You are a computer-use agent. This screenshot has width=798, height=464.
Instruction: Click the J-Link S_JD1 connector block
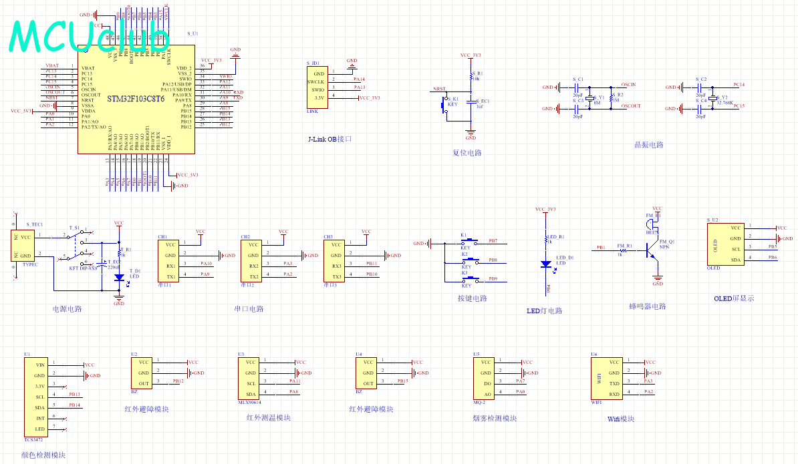(x=318, y=85)
